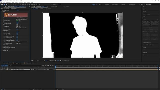160x90 pixels.
Task: Open the Composition menu
Action: click(x=8, y=2)
